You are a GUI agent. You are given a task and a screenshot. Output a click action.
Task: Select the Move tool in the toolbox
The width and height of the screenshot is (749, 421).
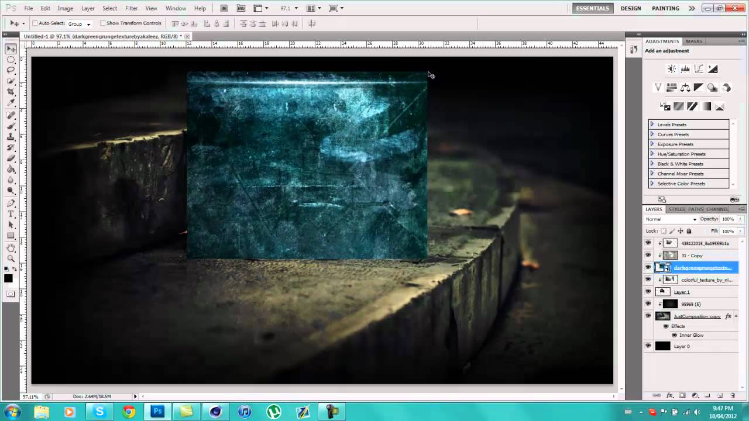pos(11,49)
